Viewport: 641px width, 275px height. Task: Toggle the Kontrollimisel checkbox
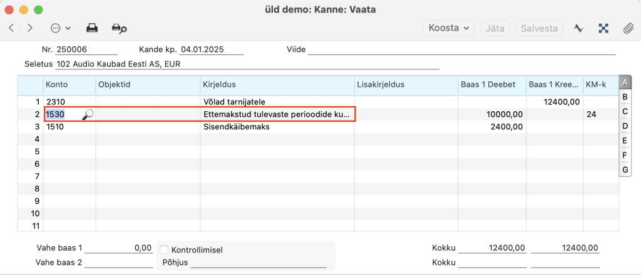(x=164, y=249)
